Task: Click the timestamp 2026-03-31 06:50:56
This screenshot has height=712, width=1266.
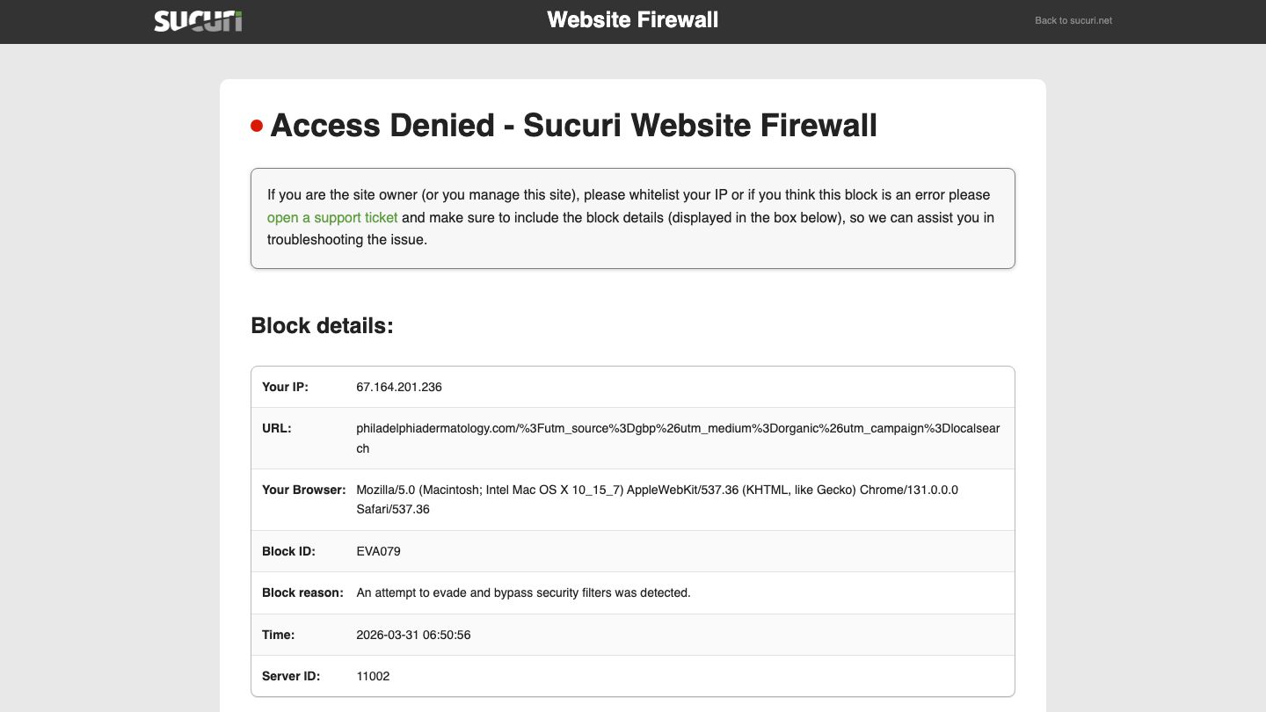Action: point(413,635)
